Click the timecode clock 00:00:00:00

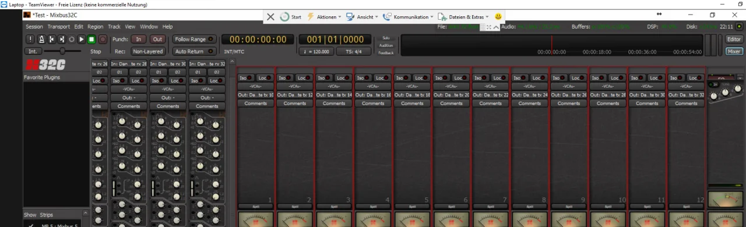click(258, 40)
